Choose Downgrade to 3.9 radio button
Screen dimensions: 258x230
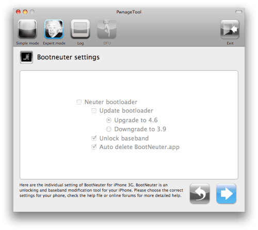[109, 129]
